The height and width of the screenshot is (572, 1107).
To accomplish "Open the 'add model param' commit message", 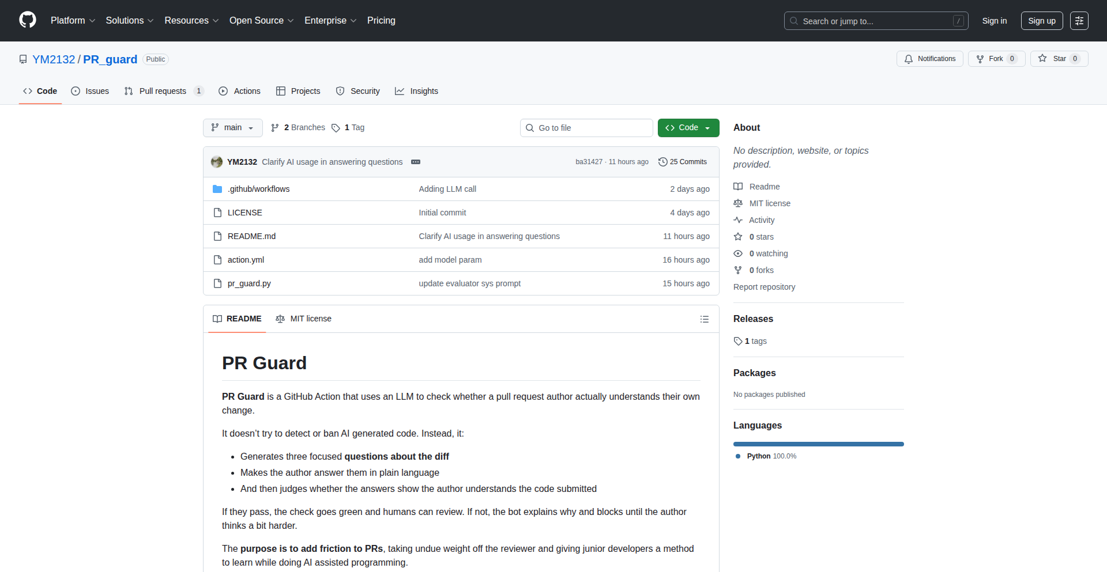I will coord(450,260).
